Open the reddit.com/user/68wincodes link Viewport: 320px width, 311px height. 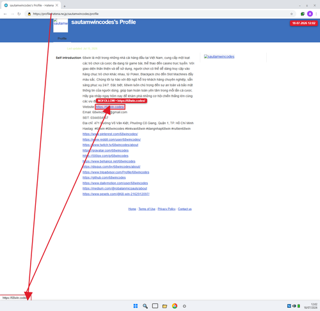click(x=111, y=140)
